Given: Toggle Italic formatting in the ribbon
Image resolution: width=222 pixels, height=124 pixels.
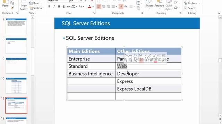Looking at the screenshot, I should point(54,7).
